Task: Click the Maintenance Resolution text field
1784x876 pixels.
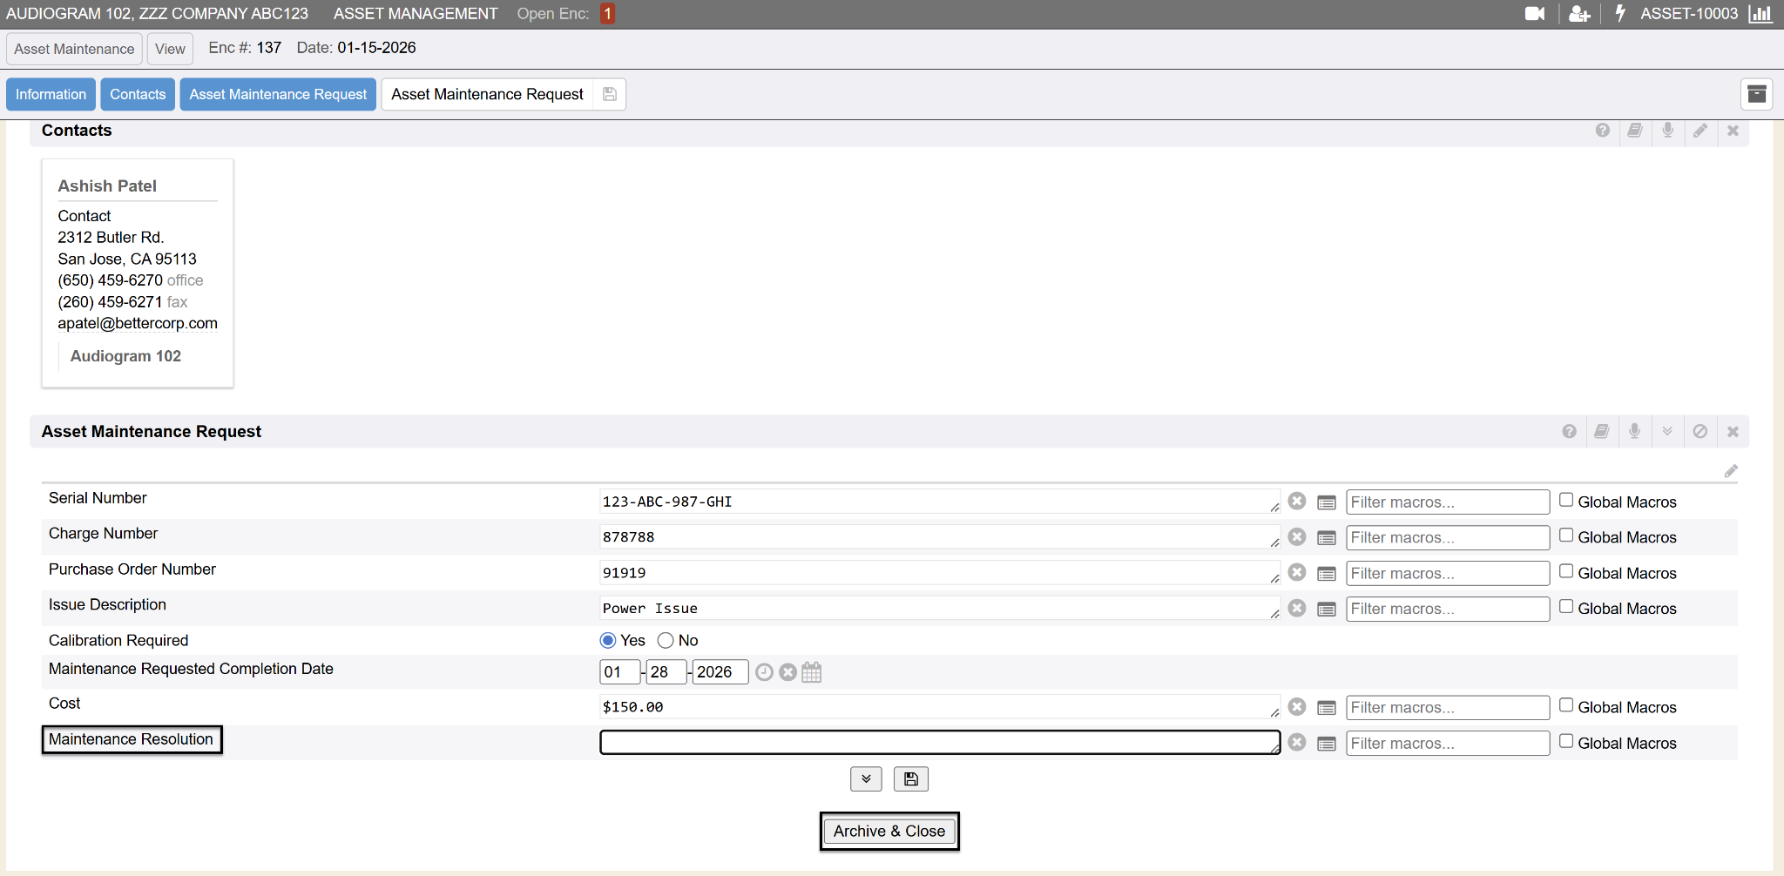Action: pos(939,743)
